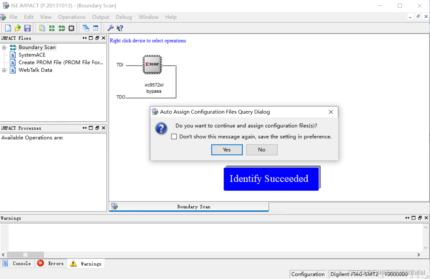
Task: Maximize the iMPACT Processes panel
Action: point(91,128)
